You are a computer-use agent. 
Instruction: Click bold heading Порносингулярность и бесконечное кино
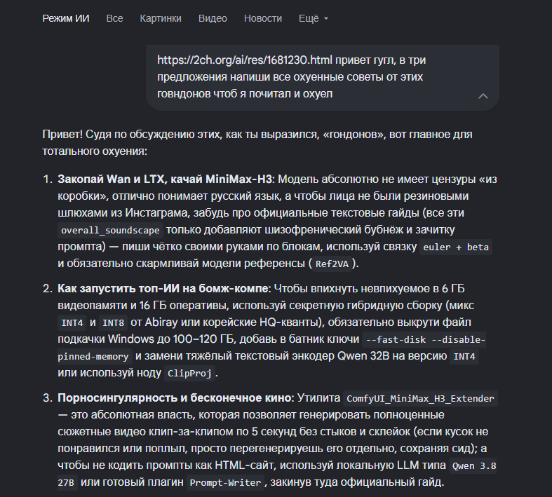tap(175, 398)
